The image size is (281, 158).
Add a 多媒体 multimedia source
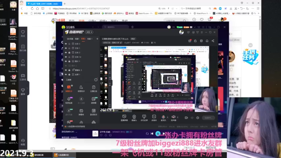(x=154, y=118)
